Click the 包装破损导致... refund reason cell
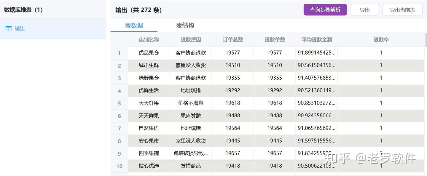Viewport: 427px width, 176px height. (x=191, y=153)
